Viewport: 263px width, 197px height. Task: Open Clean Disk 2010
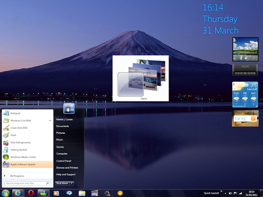point(19,128)
